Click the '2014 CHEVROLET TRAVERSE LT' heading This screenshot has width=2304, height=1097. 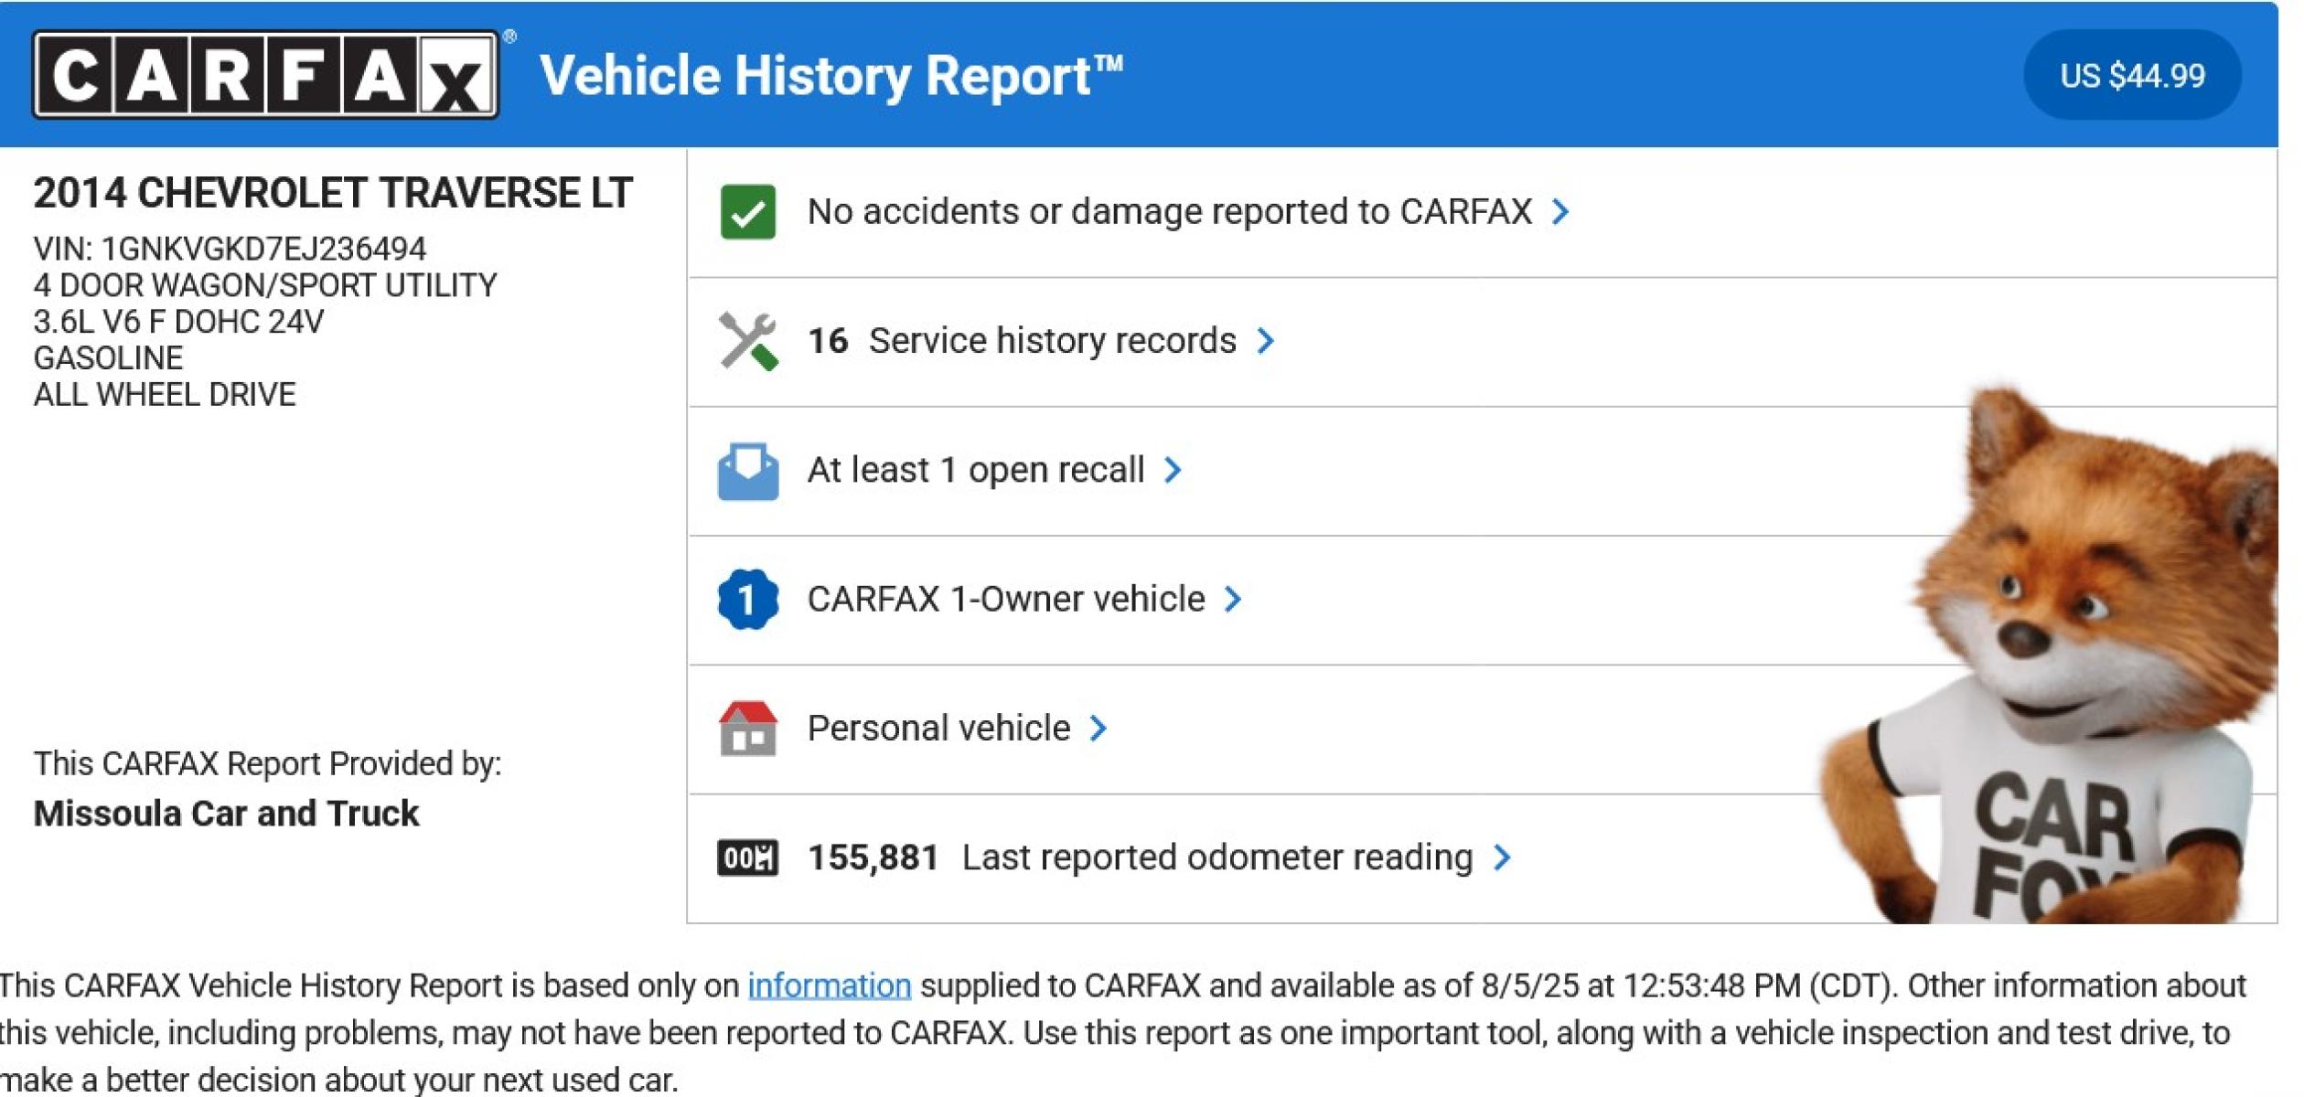(333, 193)
